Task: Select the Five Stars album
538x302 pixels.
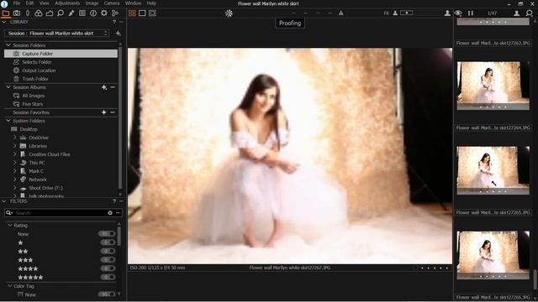Action: coord(32,104)
